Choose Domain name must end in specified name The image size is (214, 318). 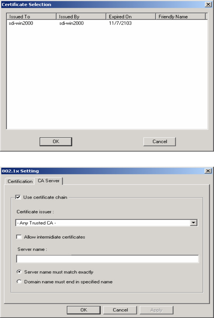pos(19,282)
